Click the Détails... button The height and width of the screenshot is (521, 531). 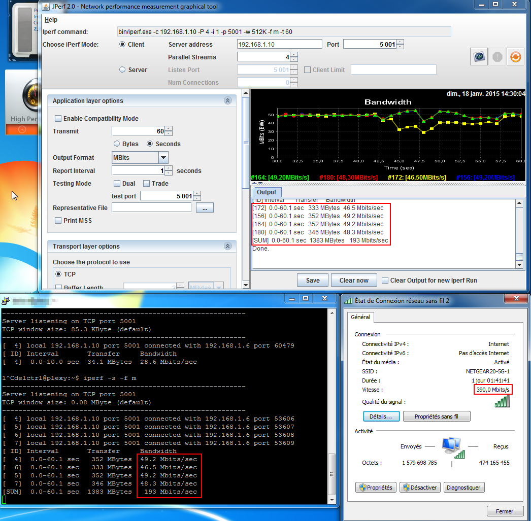click(381, 416)
